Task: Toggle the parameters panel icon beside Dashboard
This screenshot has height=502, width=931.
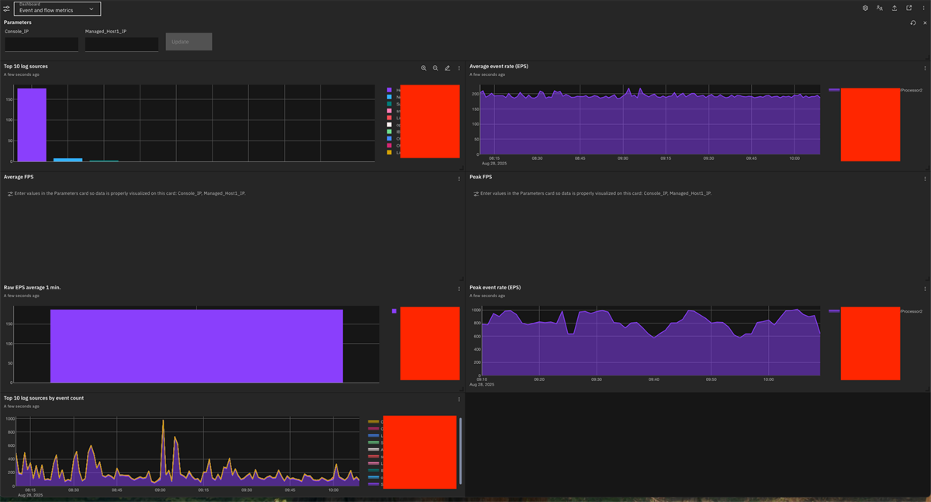Action: 7,9
